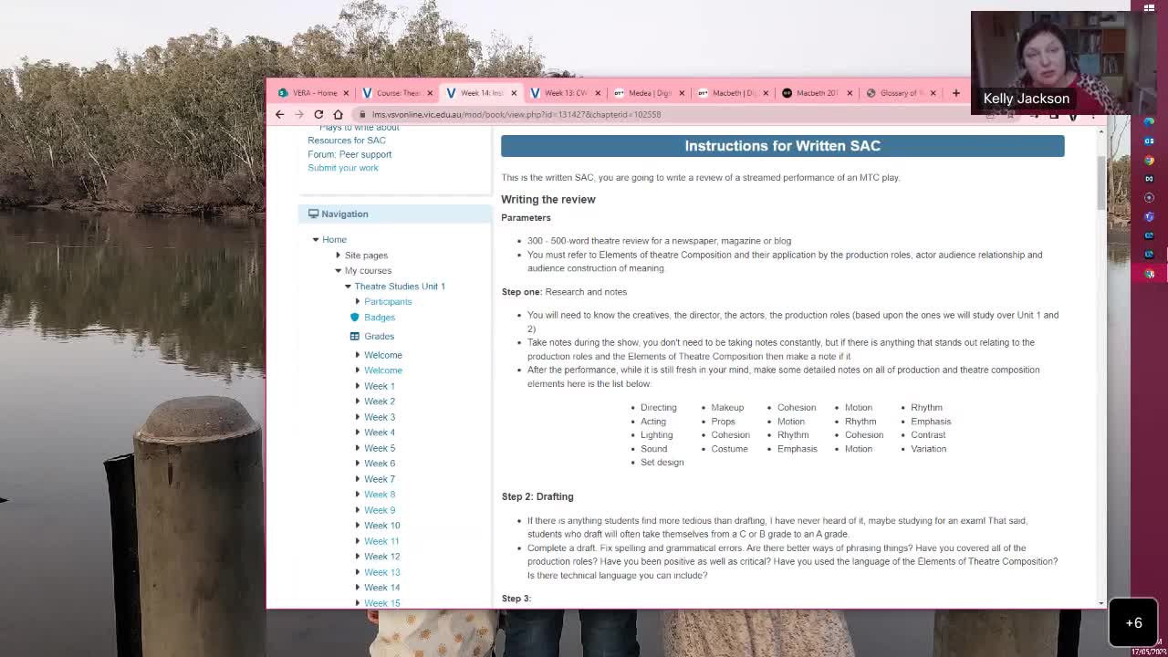1168x657 pixels.
Task: Expand Week 14 in the navigation tree
Action: click(x=357, y=587)
